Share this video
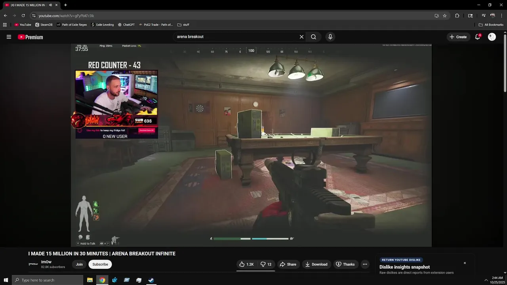The height and width of the screenshot is (285, 507). pyautogui.click(x=288, y=264)
